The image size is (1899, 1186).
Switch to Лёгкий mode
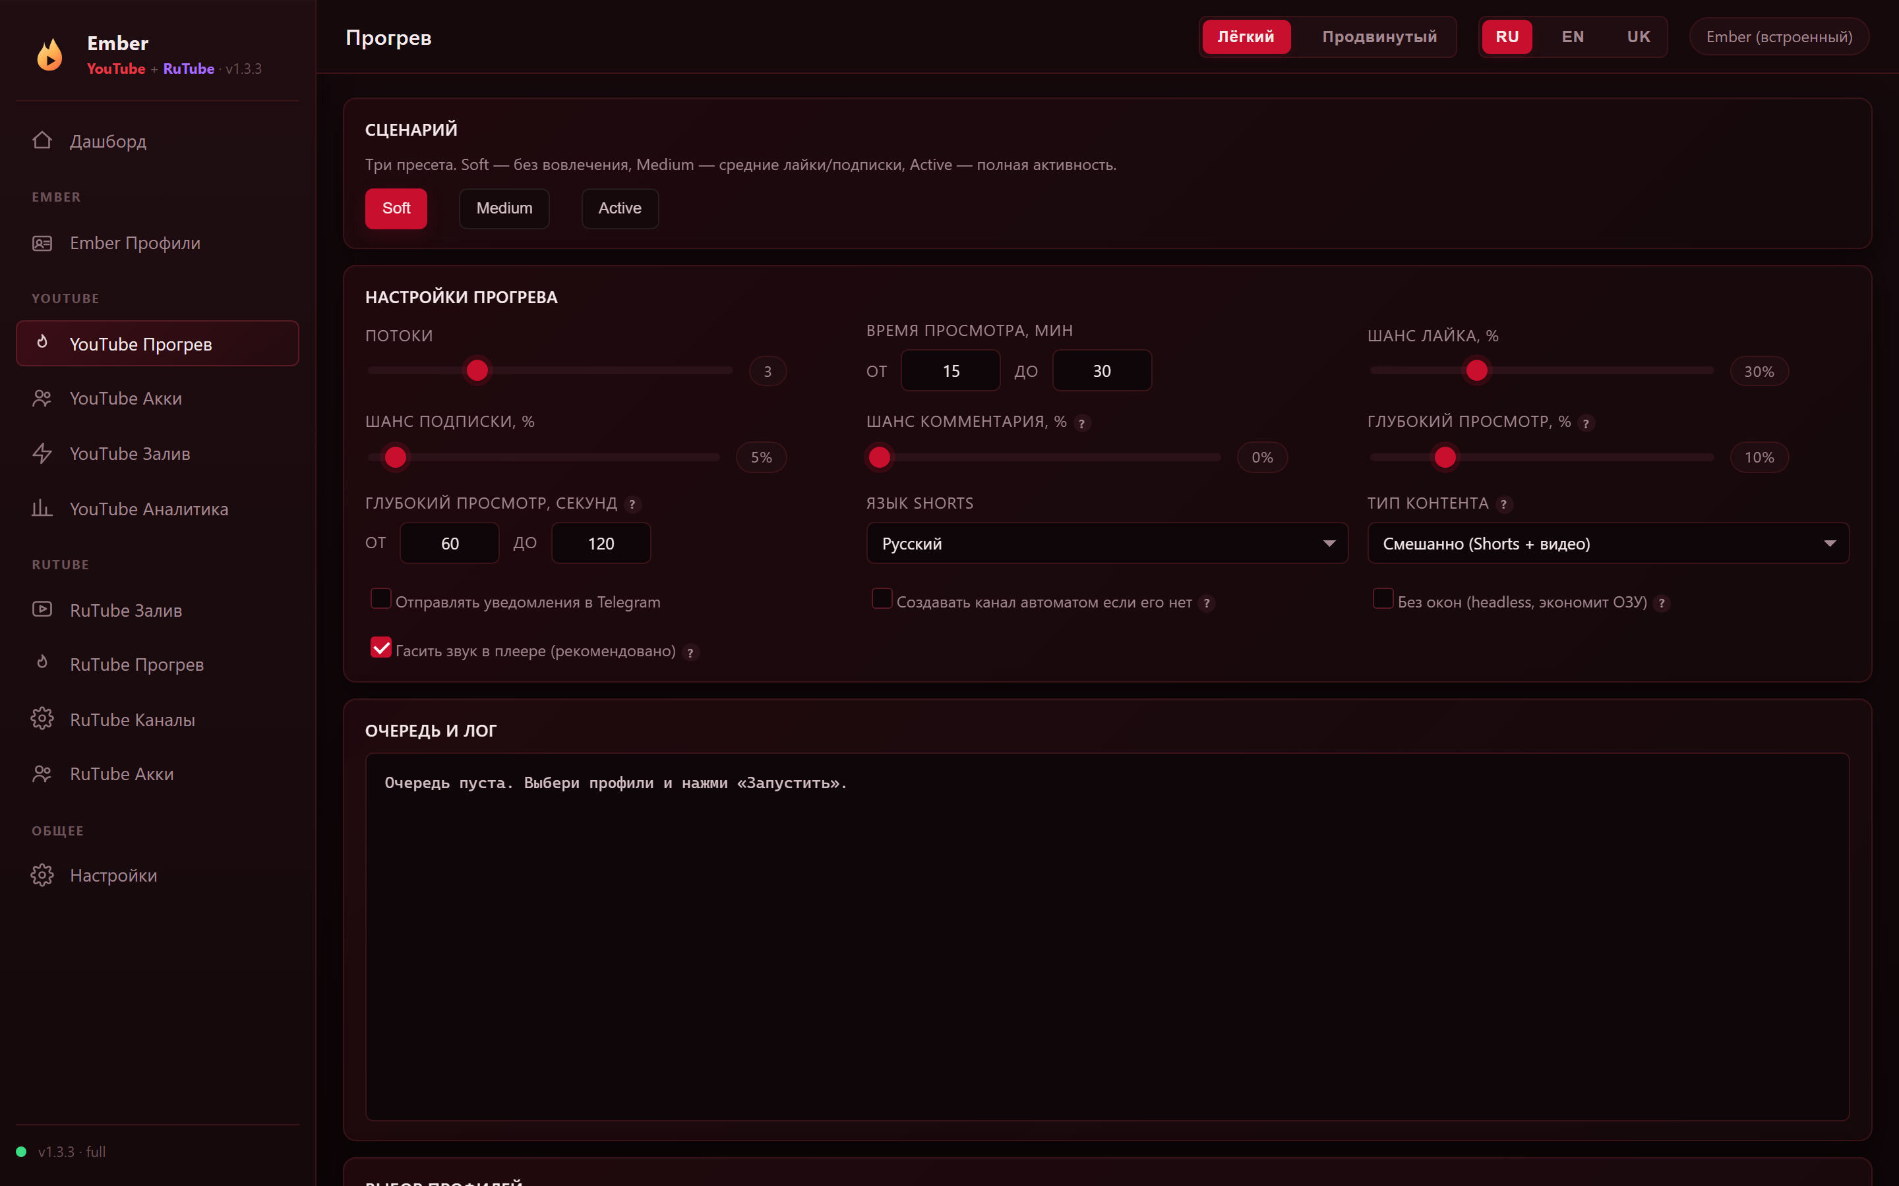tap(1246, 37)
